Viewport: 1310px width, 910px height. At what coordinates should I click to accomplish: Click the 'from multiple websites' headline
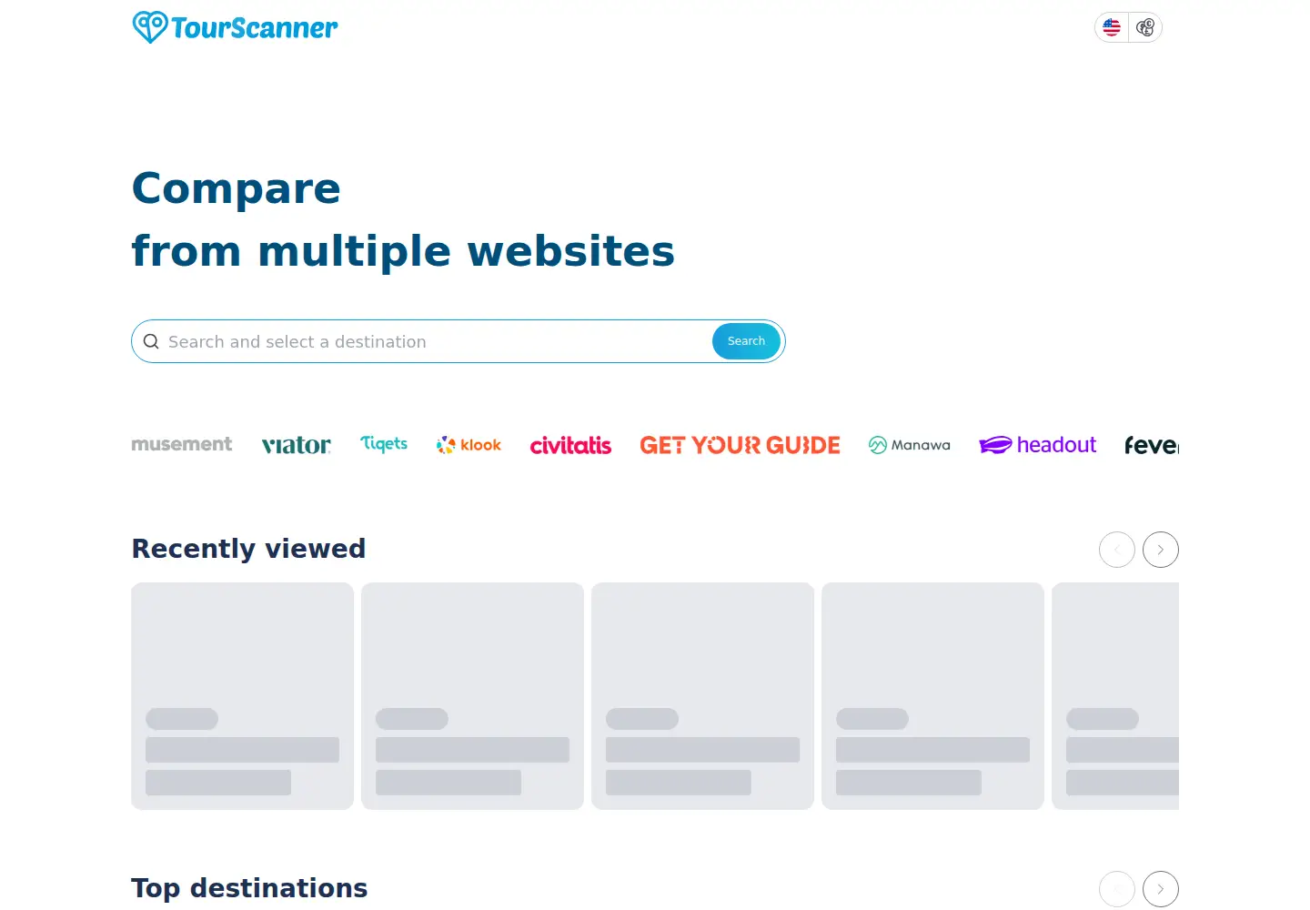[403, 251]
